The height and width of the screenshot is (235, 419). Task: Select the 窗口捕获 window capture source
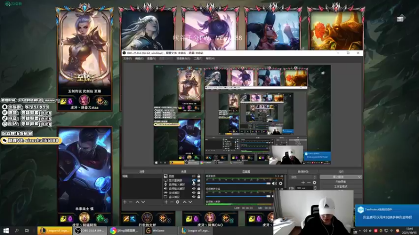pyautogui.click(x=182, y=197)
